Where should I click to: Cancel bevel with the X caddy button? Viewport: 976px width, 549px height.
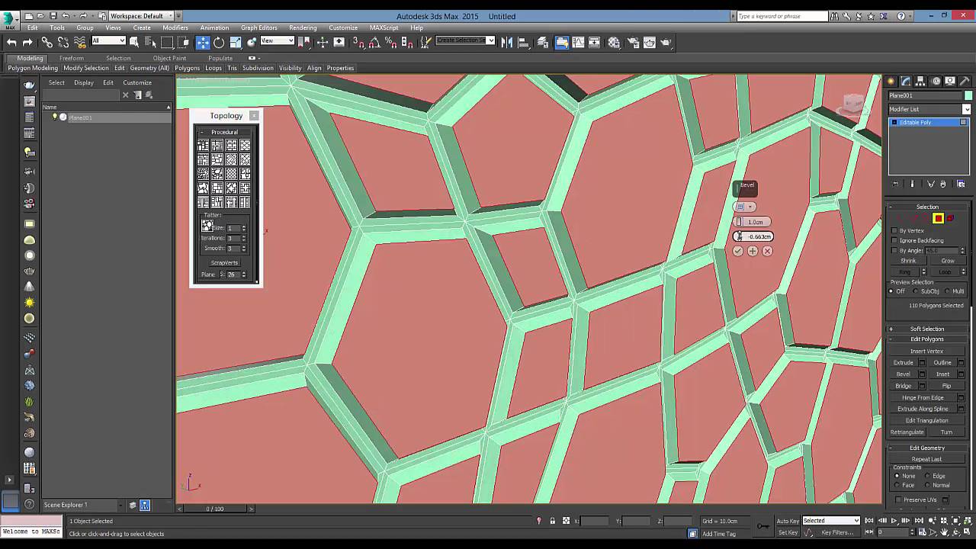[x=767, y=251]
